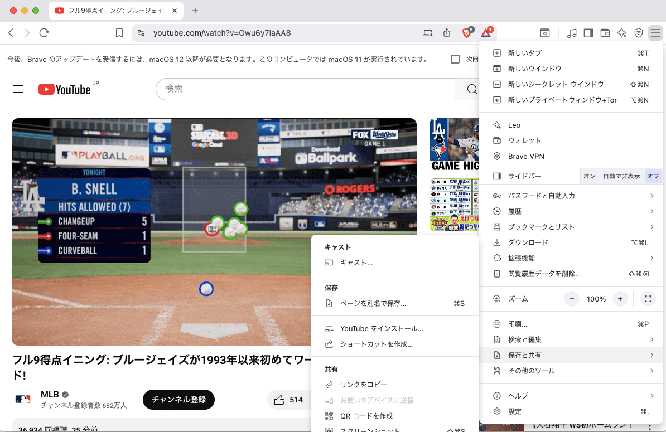Click the cast/install screen icon in address bar

coord(428,33)
